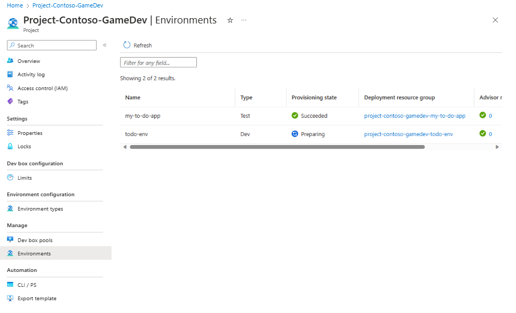Image resolution: width=516 pixels, height=313 pixels.
Task: Open Environment types page
Action: click(40, 209)
